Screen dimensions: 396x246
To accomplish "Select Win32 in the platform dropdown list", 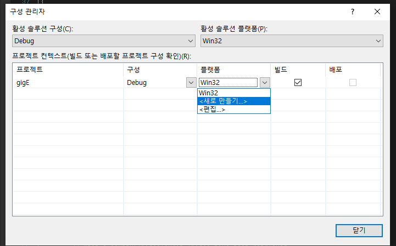I will [234, 93].
